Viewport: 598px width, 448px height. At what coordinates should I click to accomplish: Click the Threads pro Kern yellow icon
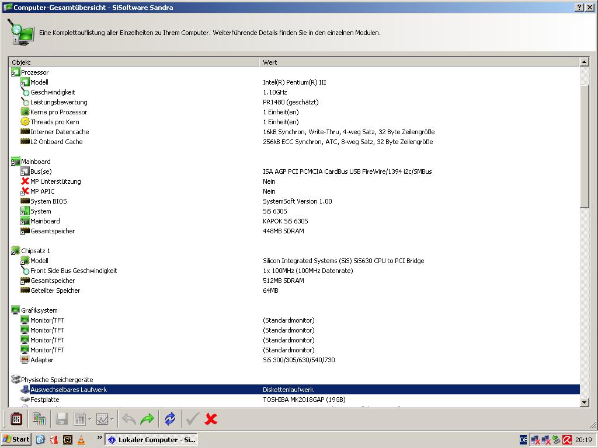click(25, 121)
